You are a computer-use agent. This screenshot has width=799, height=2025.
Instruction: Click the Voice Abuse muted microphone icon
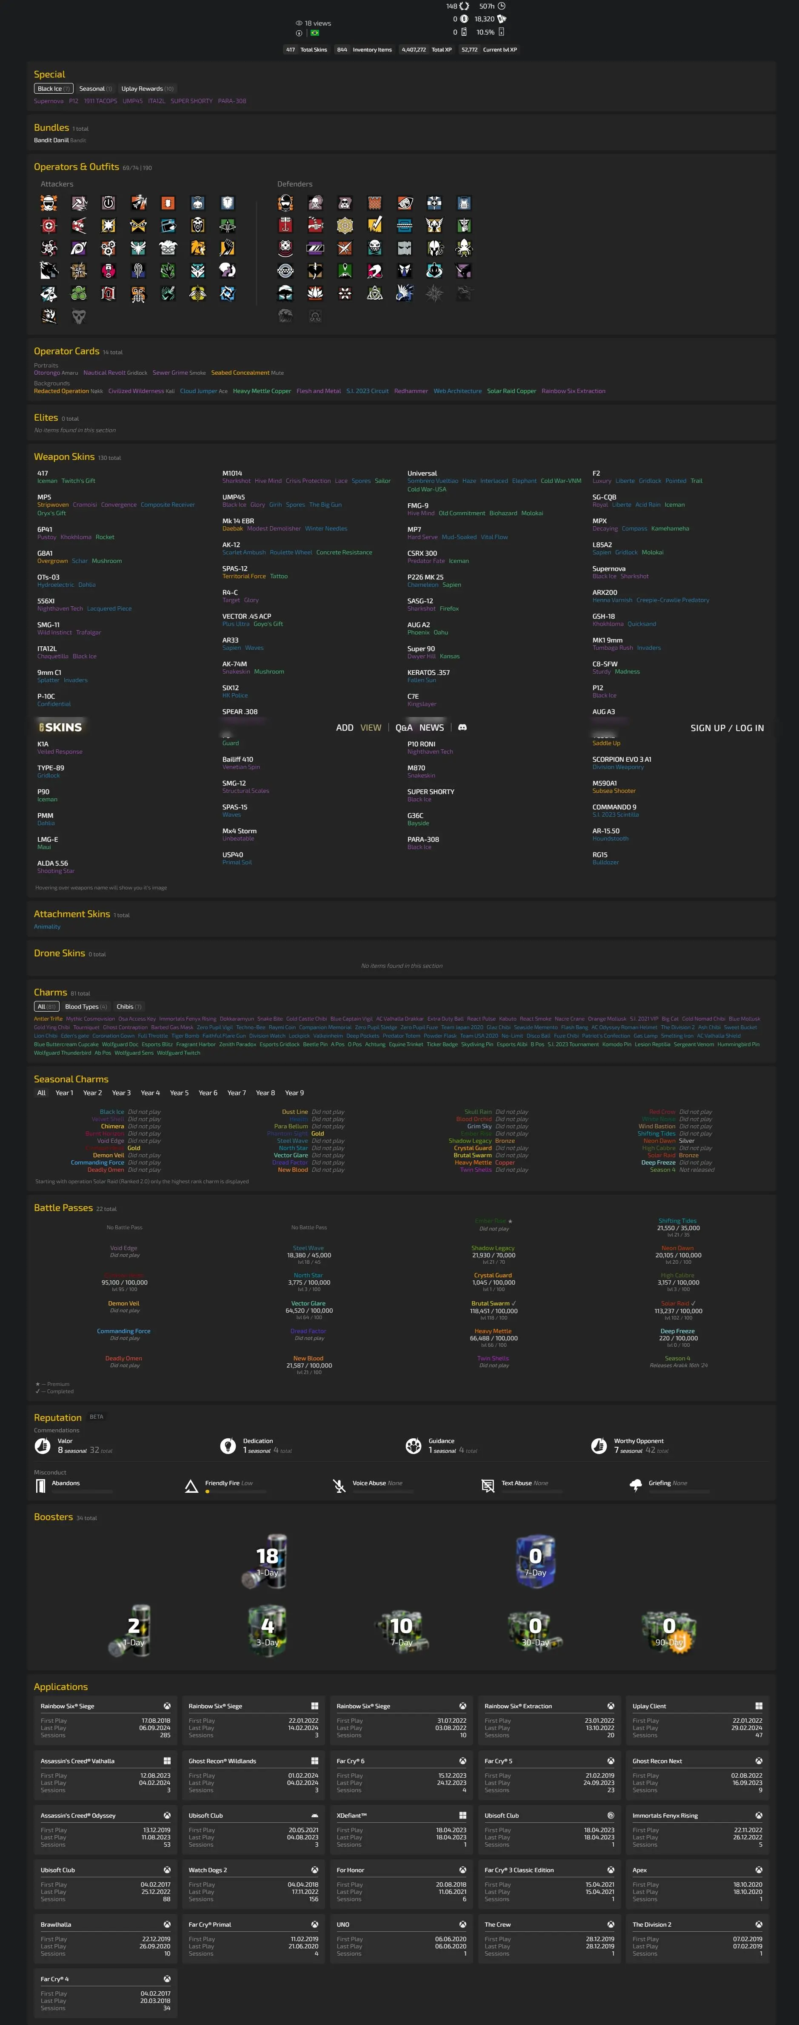(x=339, y=1486)
